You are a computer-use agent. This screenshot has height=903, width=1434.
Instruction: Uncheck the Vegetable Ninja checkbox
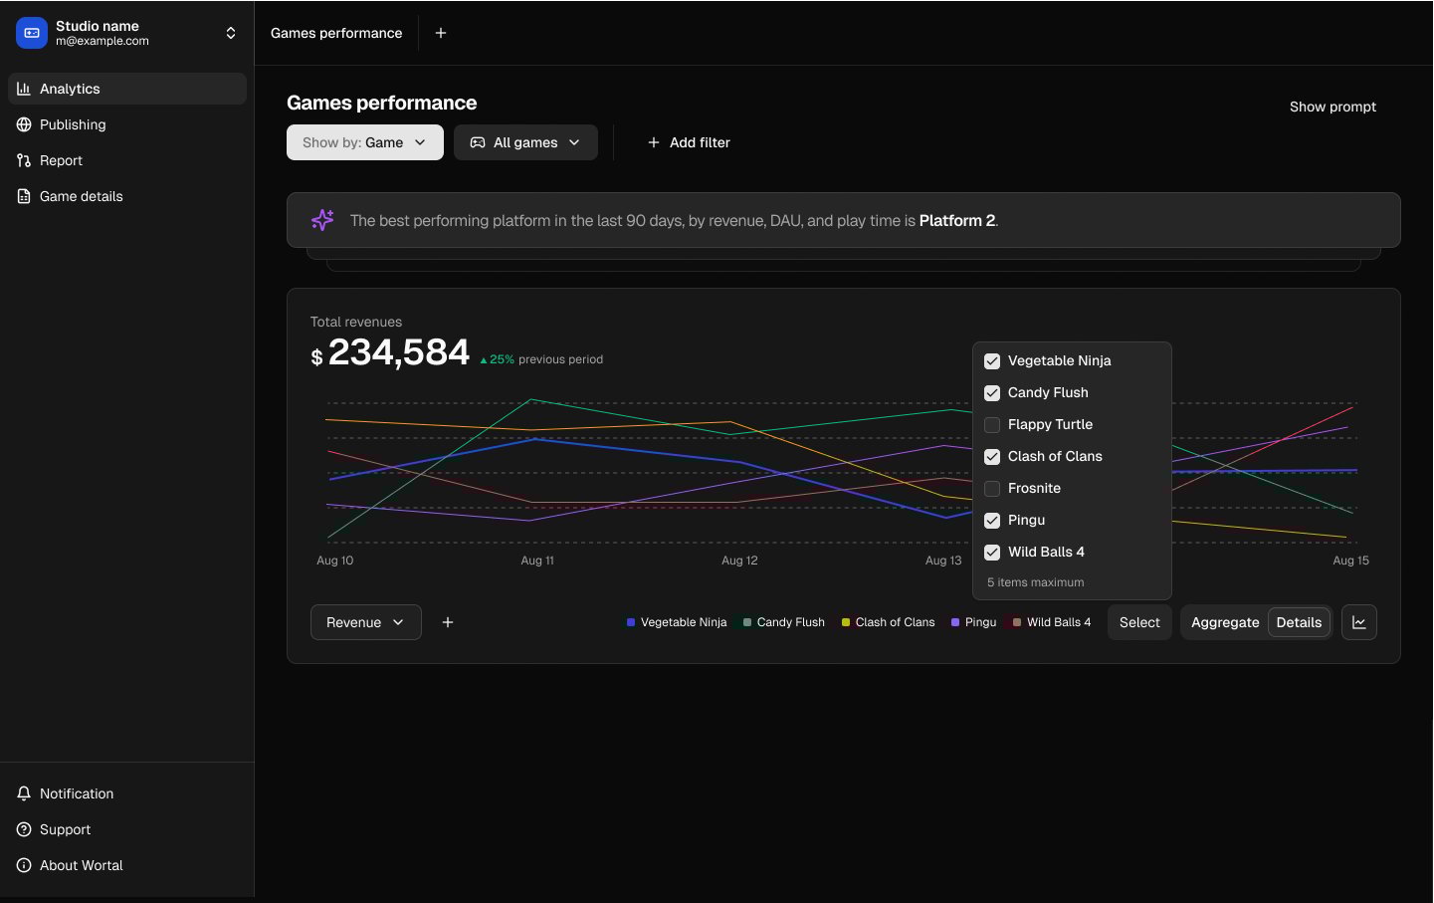click(x=992, y=361)
